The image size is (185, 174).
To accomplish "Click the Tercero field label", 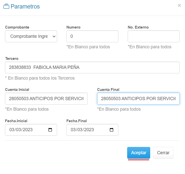I will 12,58.
